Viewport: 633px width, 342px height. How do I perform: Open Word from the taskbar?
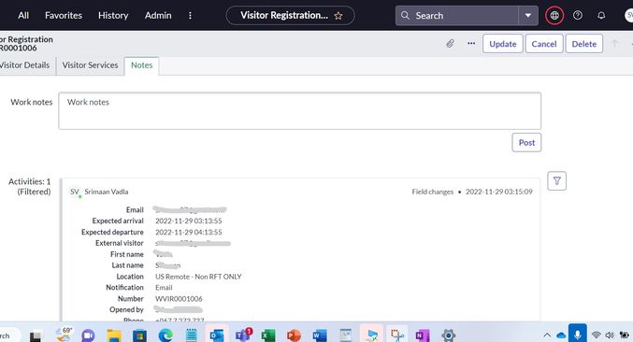(320, 335)
